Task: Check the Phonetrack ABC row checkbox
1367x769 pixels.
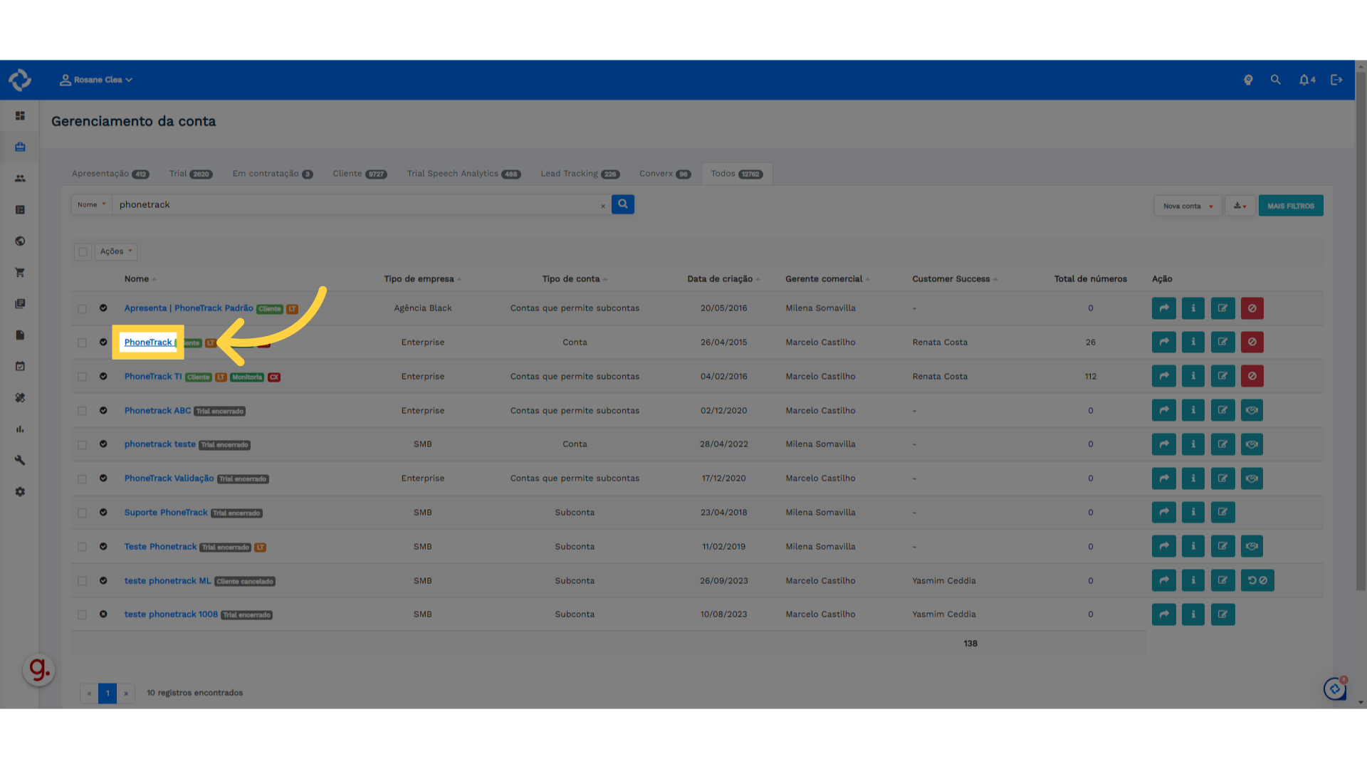Action: point(83,411)
